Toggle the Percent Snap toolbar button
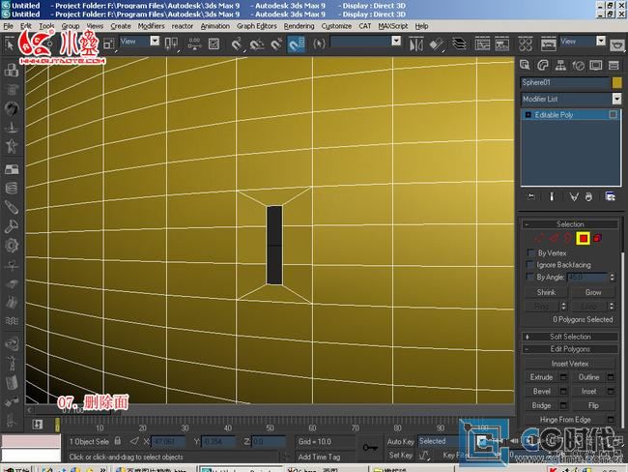The image size is (628, 472). [276, 44]
